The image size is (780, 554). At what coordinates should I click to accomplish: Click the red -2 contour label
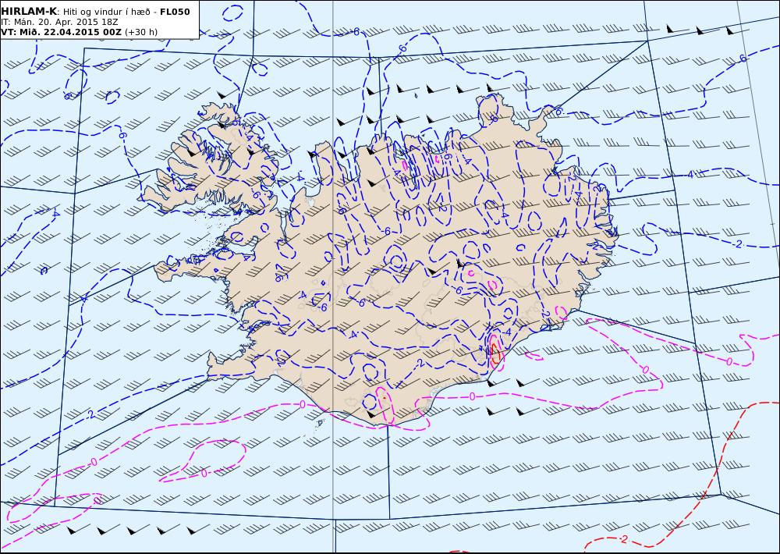click(x=622, y=539)
